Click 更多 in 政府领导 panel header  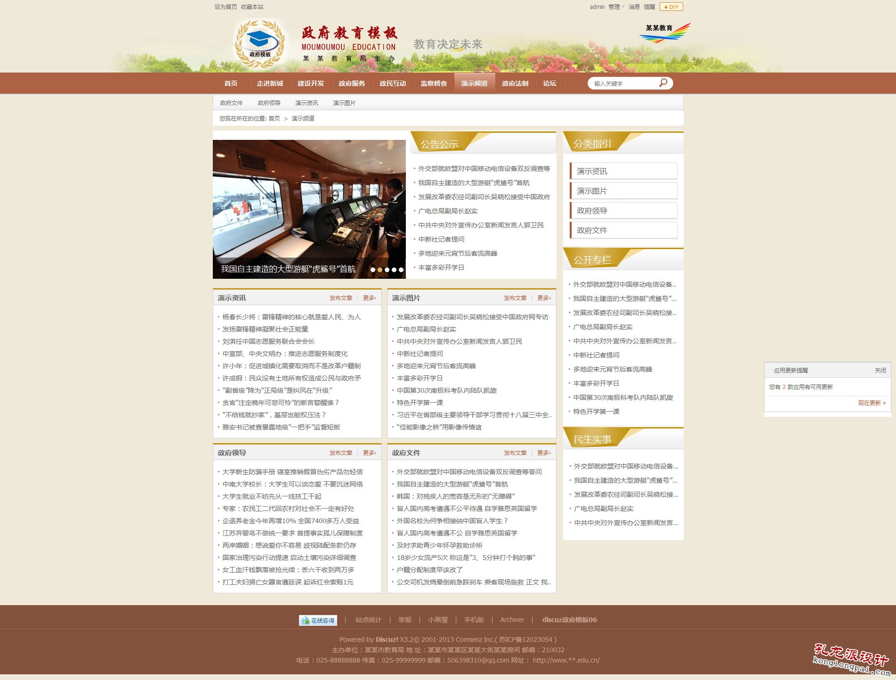click(369, 453)
